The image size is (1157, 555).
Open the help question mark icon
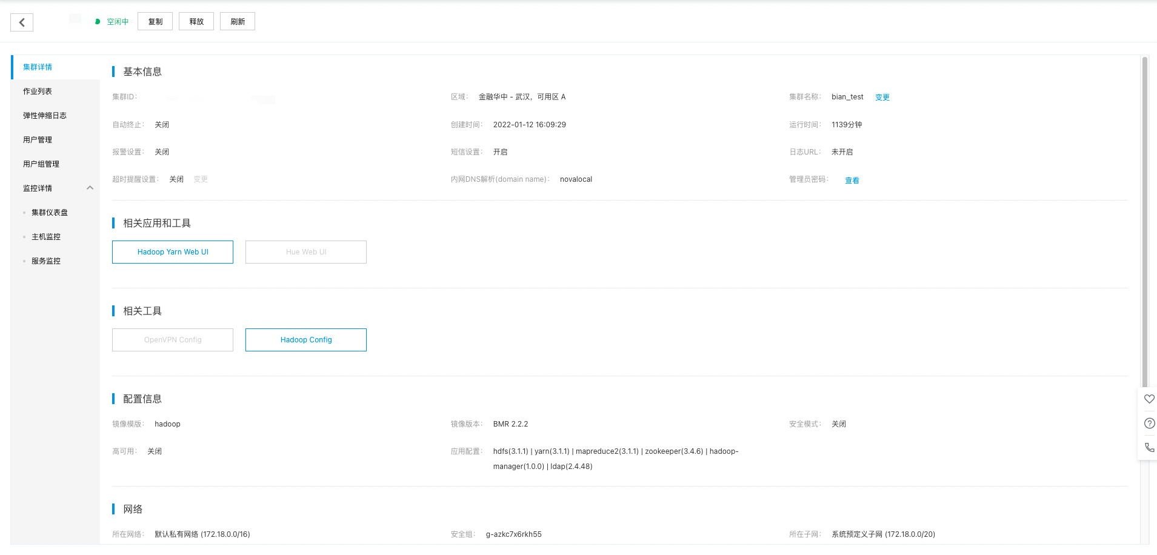pos(1149,424)
